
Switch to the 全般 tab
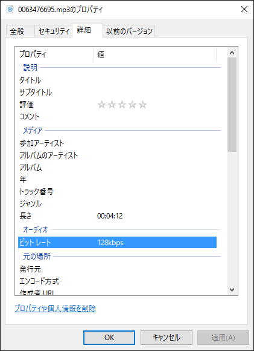click(20, 31)
